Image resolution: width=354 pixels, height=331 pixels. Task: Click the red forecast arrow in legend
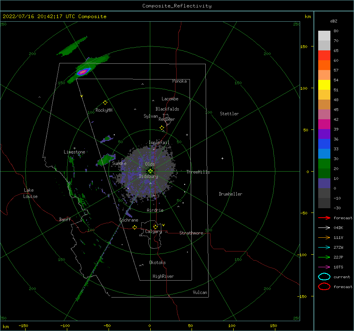324,218
